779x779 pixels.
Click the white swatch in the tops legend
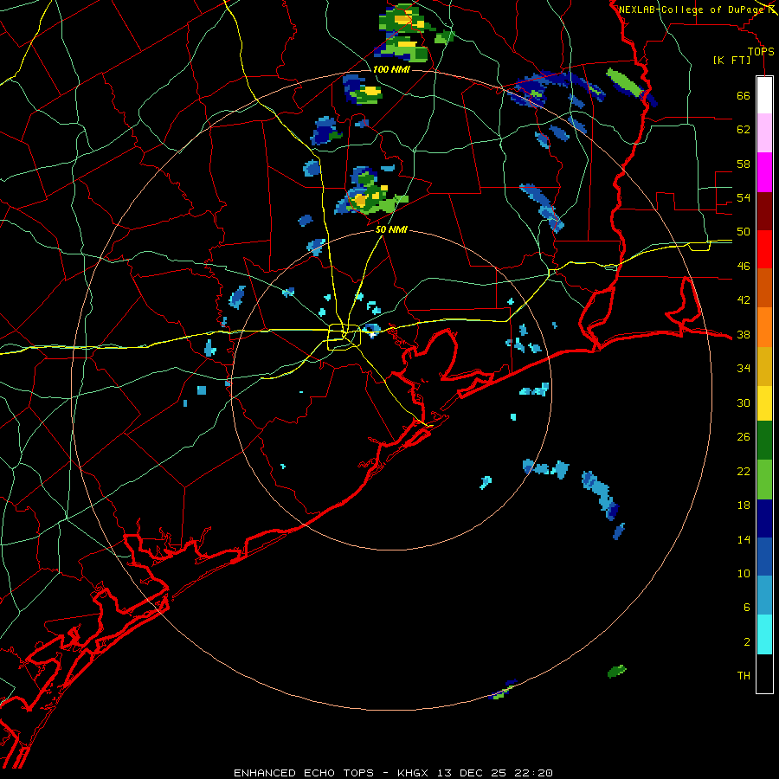click(x=764, y=94)
